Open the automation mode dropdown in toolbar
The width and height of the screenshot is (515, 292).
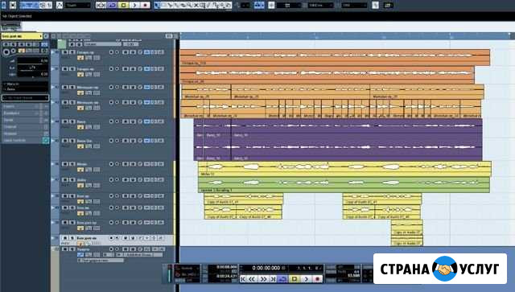point(78,6)
